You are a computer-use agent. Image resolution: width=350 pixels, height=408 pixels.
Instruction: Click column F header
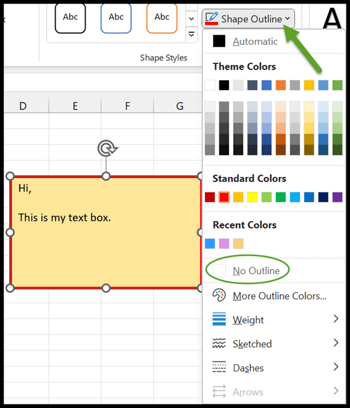pyautogui.click(x=127, y=106)
